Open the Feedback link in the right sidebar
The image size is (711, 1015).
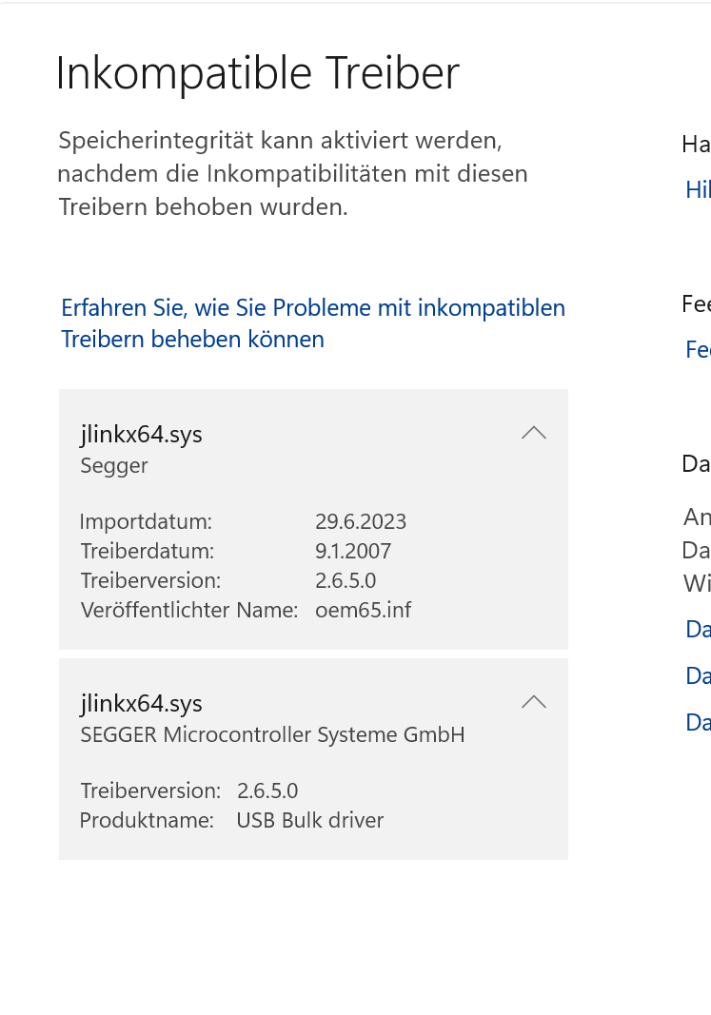(x=699, y=350)
